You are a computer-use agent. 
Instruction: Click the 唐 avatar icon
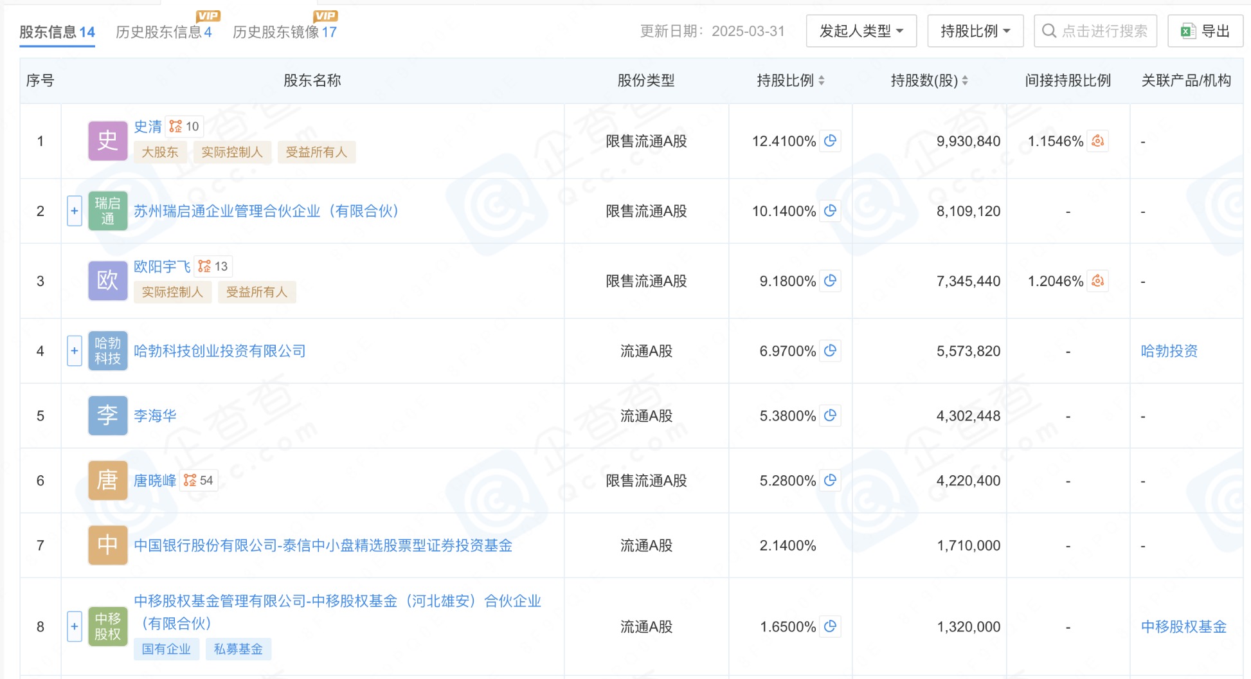[107, 480]
